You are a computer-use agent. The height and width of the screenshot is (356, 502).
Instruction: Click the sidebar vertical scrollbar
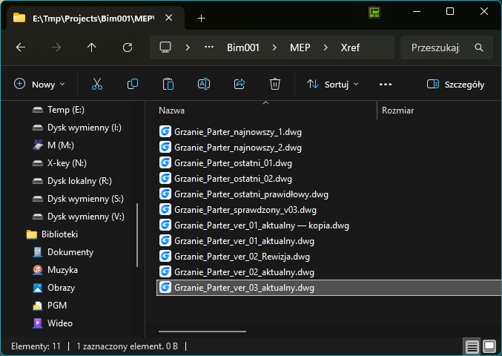tap(137, 235)
